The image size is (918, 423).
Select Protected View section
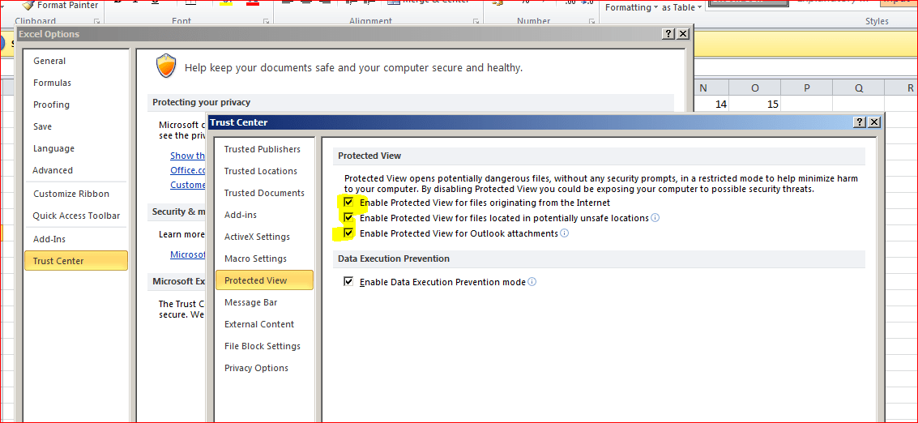coord(265,280)
